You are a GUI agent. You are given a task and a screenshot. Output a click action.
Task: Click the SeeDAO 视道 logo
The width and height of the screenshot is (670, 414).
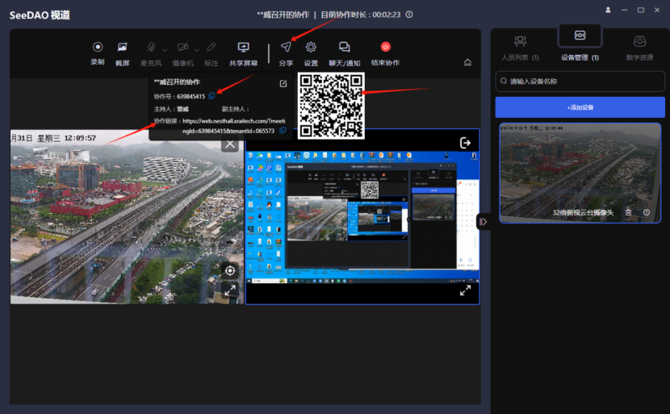(x=40, y=15)
